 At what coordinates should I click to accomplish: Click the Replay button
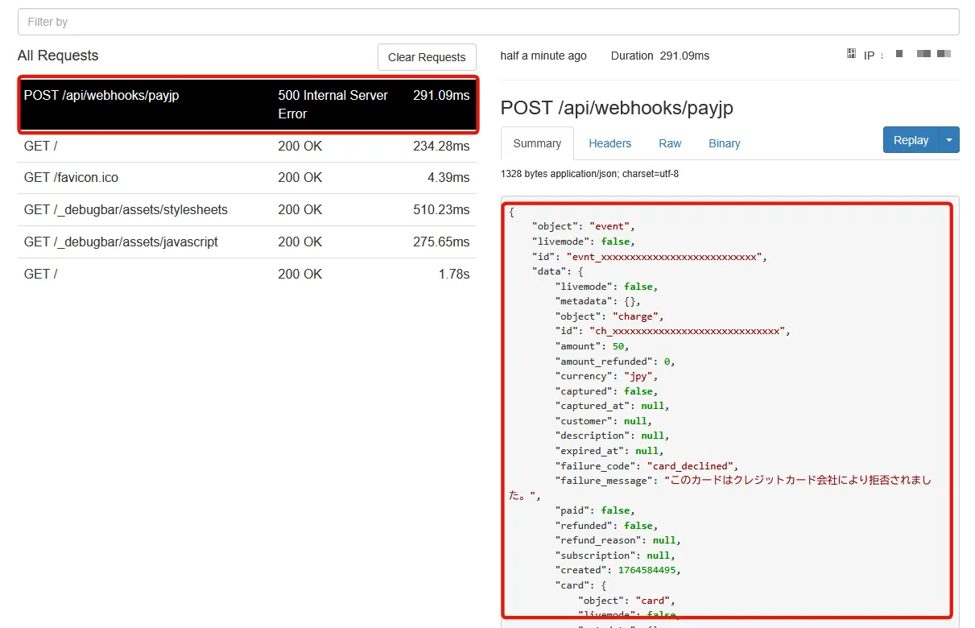pos(911,140)
